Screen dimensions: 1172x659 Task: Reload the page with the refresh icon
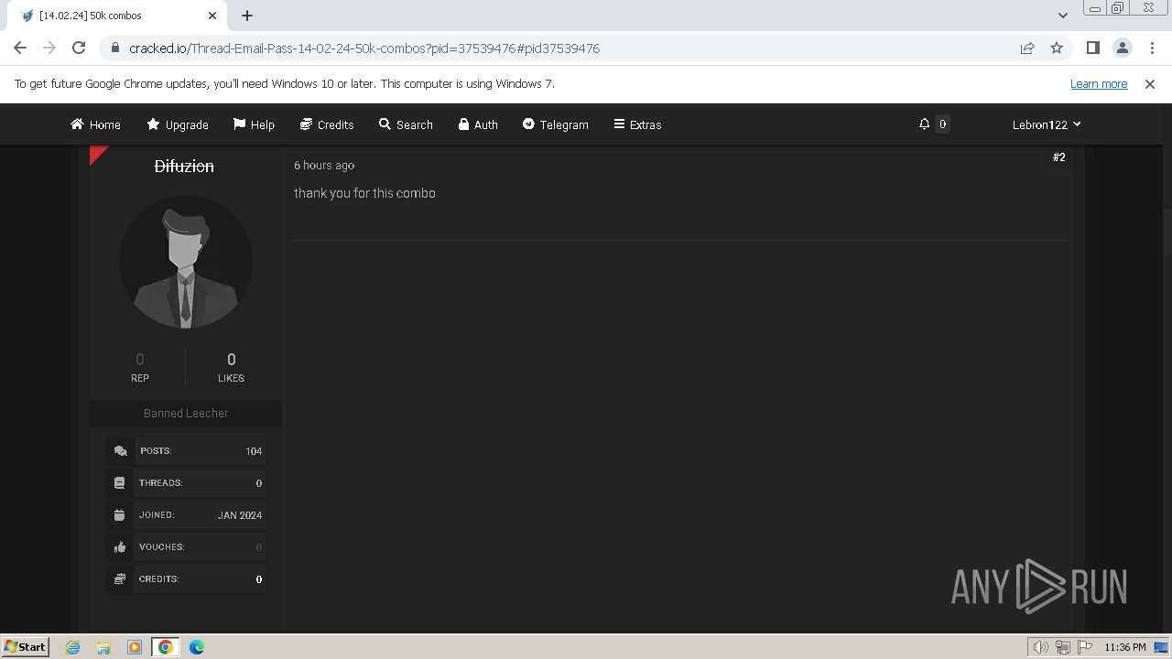point(79,48)
